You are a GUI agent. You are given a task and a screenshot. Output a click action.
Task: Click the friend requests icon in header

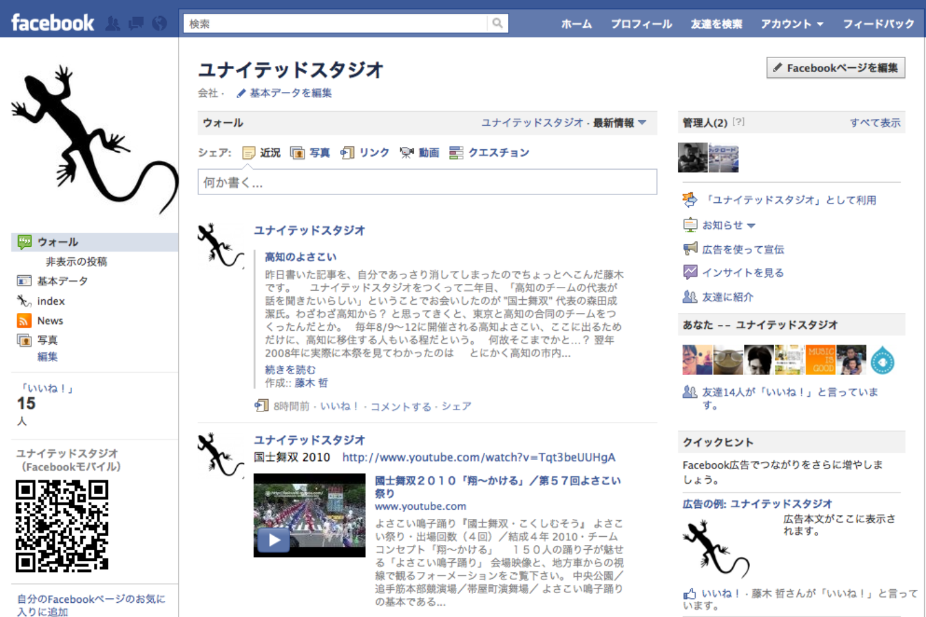click(x=112, y=23)
